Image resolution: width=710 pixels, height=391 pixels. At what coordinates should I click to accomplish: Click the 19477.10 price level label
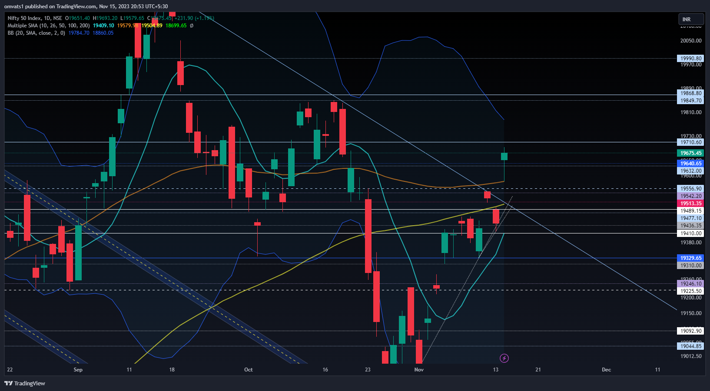point(691,218)
